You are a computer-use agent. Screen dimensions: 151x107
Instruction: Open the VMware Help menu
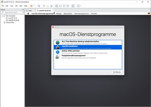coord(26,6)
